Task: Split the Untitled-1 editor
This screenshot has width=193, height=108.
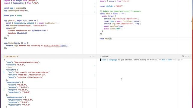Action: (183, 56)
